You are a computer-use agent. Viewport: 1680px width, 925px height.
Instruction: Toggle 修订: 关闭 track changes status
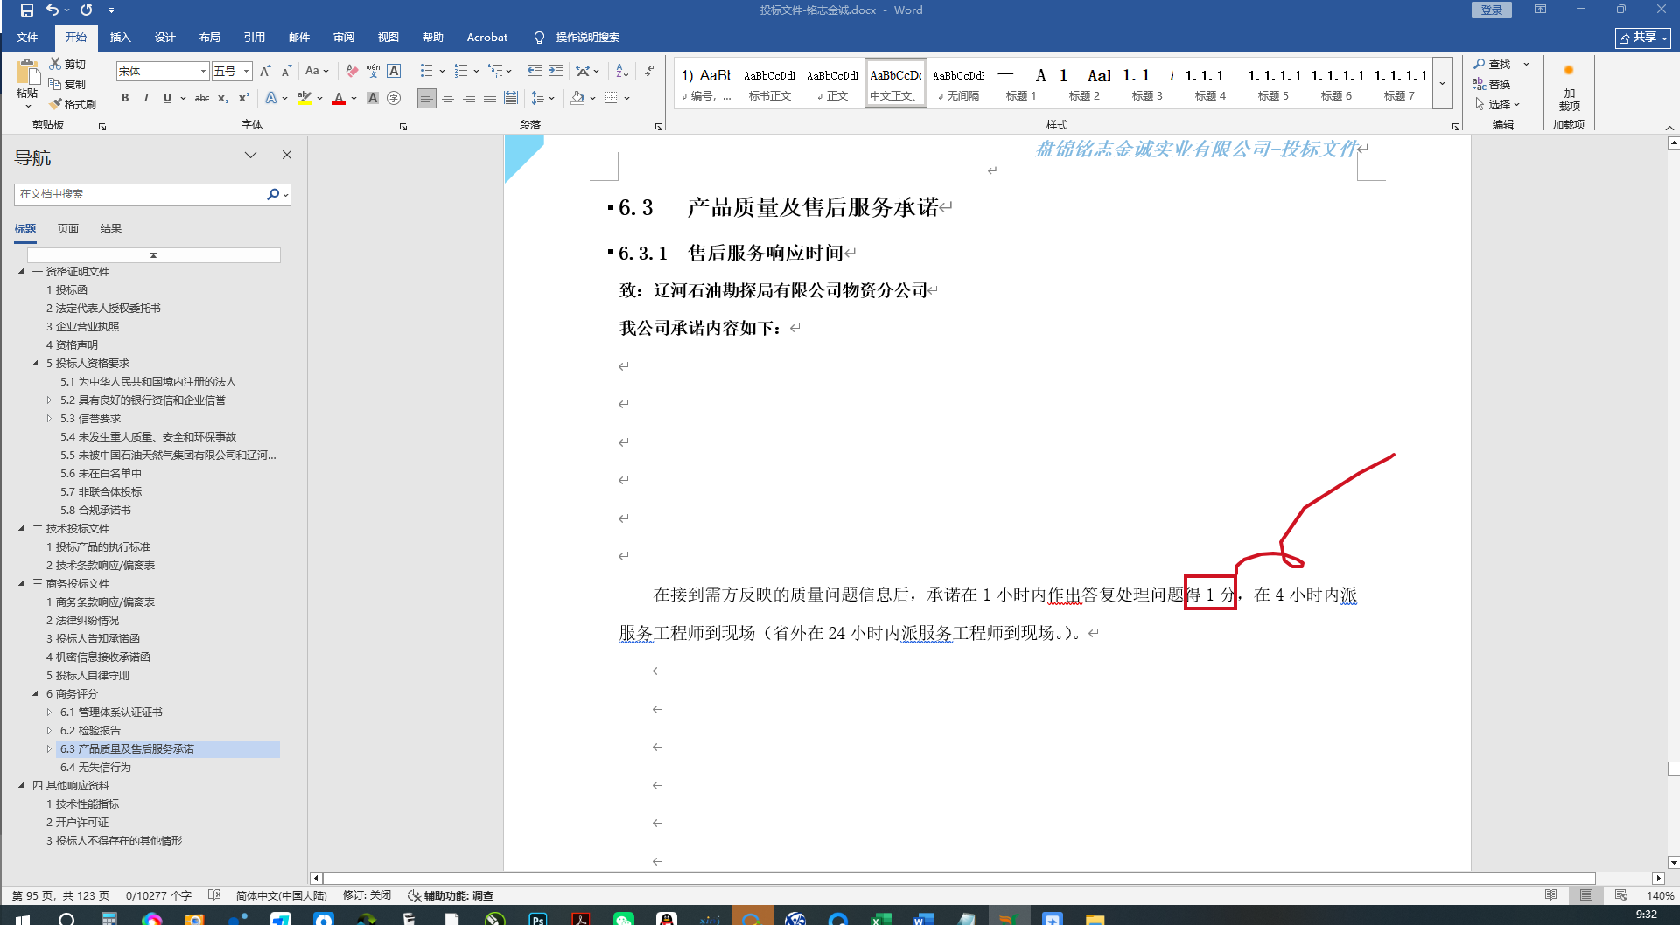(x=367, y=895)
